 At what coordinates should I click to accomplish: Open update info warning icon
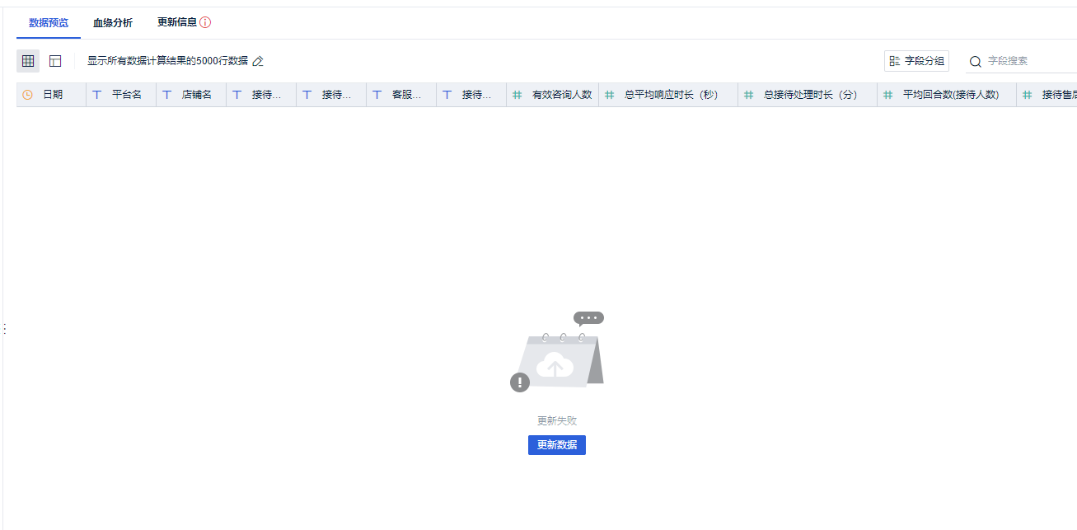(x=205, y=22)
